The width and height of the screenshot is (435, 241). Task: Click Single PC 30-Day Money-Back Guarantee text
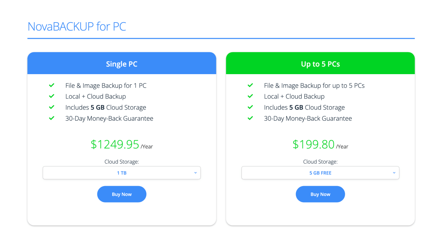tap(109, 119)
